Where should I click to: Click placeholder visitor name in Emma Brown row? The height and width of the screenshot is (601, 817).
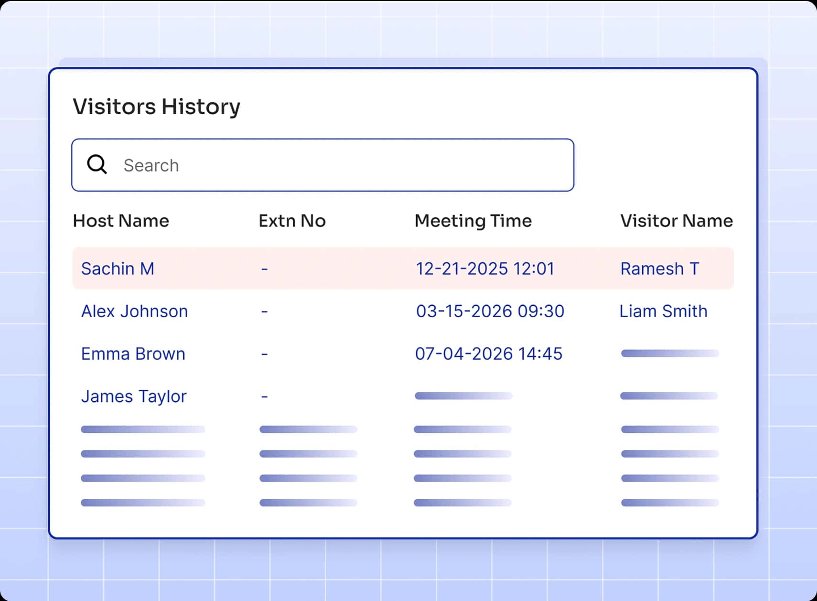coord(670,354)
